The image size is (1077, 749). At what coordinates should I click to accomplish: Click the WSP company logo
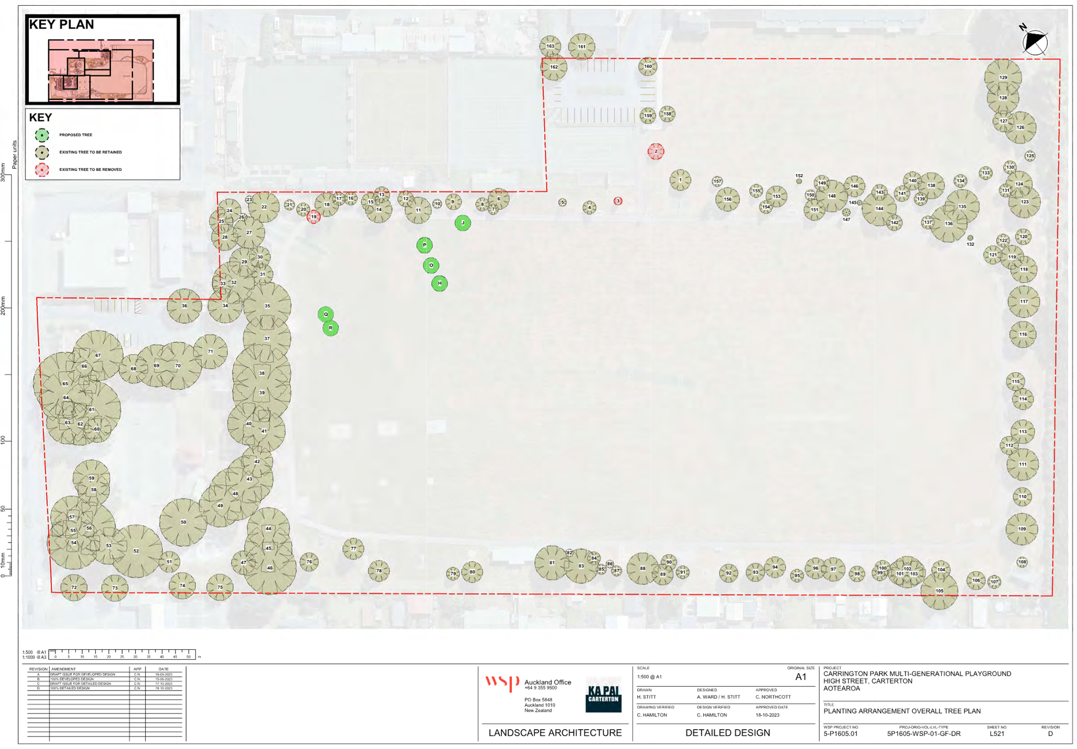[501, 683]
